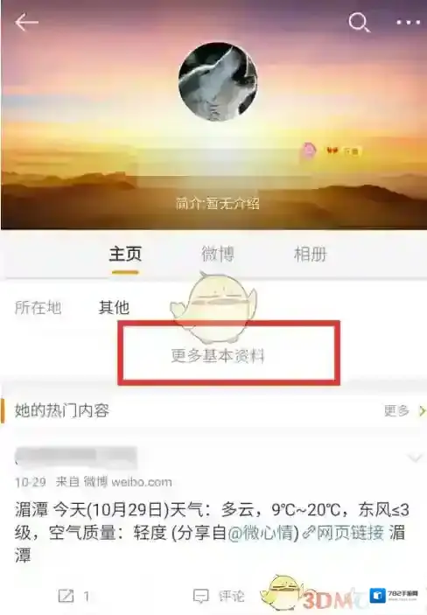
Task: Tap 所在地 其他 location row
Action: pos(73,307)
